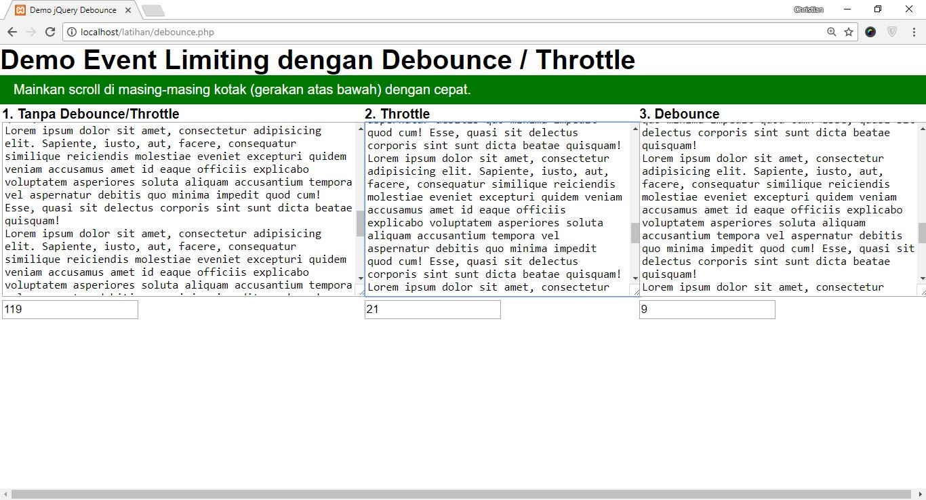The height and width of the screenshot is (500, 926).
Task: Click the scrollbar thumb of Debounce box
Action: [x=922, y=233]
